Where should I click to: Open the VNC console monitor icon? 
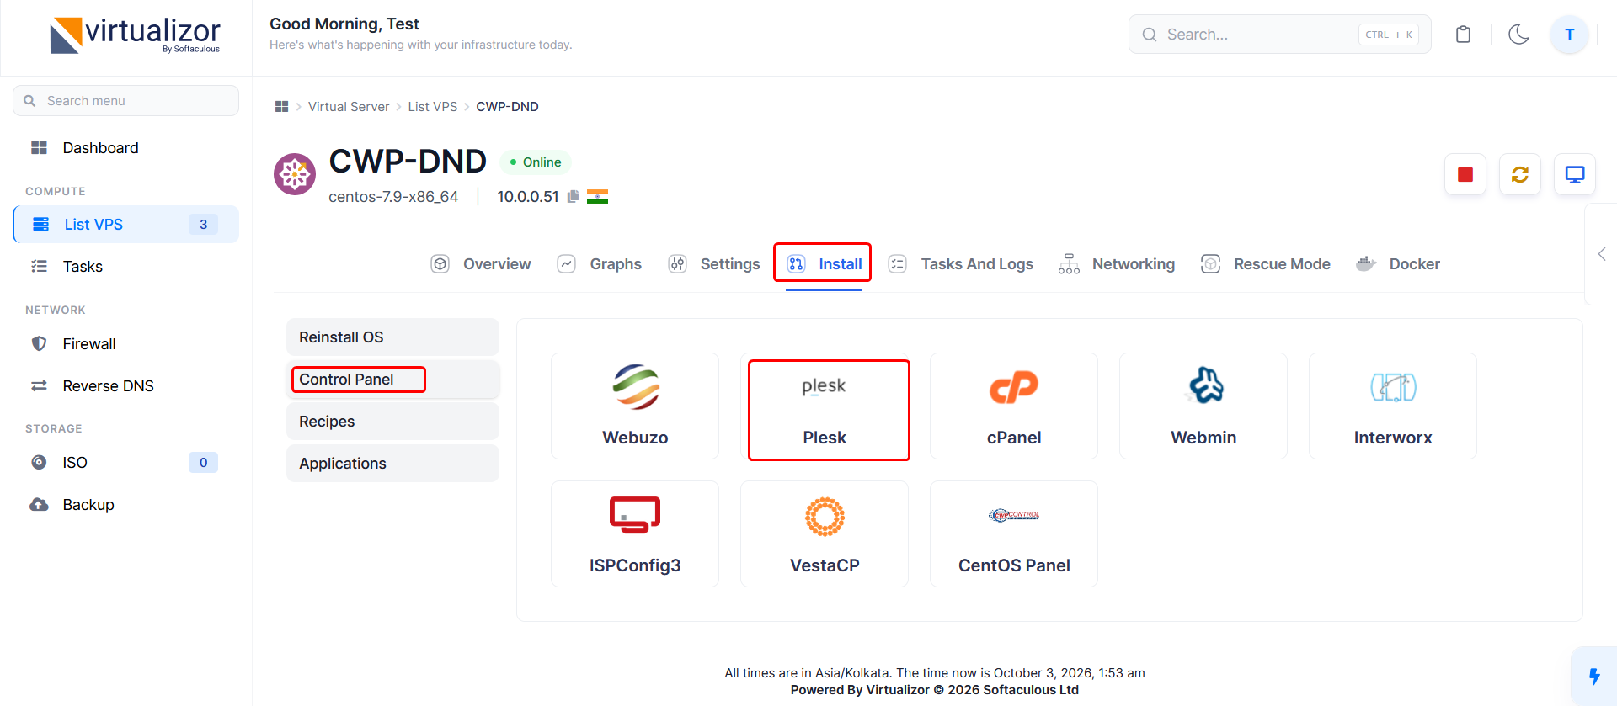[1575, 174]
